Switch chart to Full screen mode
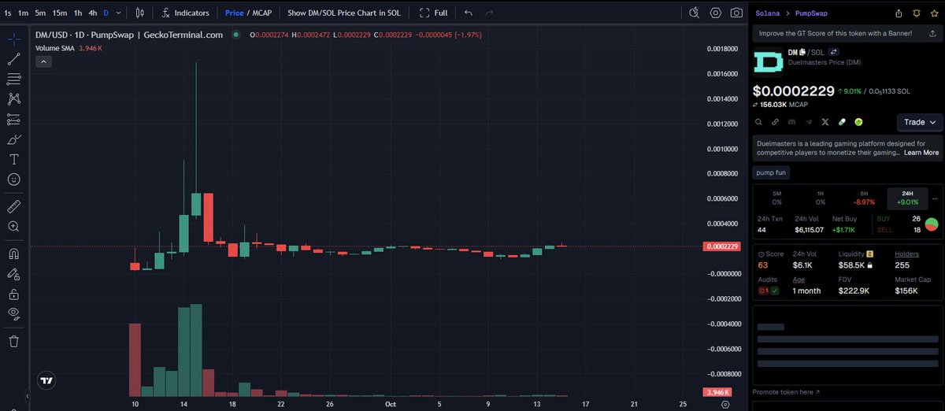This screenshot has width=945, height=411. point(434,13)
